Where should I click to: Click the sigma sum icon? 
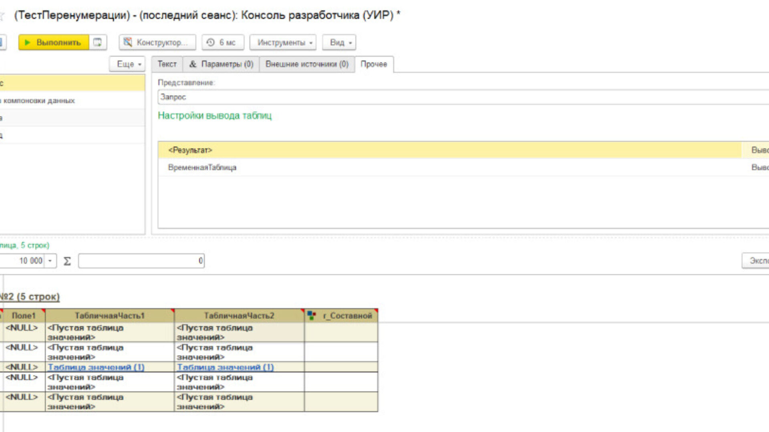tap(67, 261)
